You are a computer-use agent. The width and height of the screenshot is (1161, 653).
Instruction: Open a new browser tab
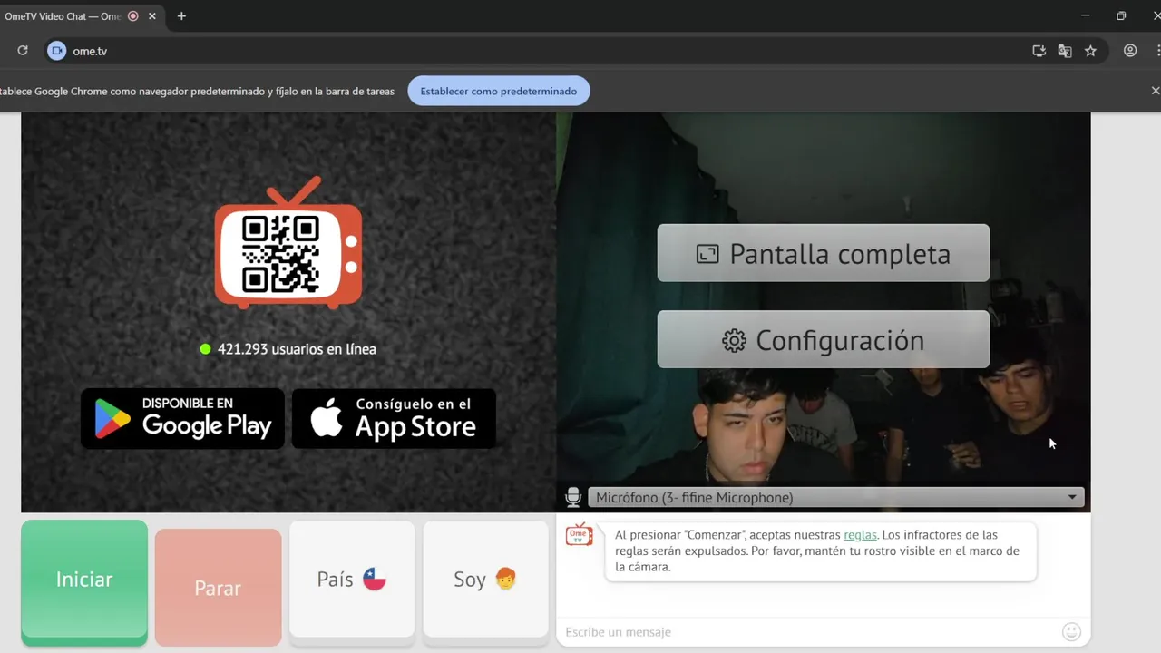click(x=181, y=15)
